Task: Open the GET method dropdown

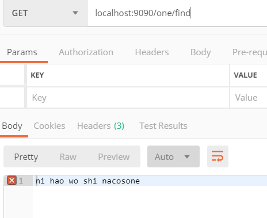Action: point(45,13)
